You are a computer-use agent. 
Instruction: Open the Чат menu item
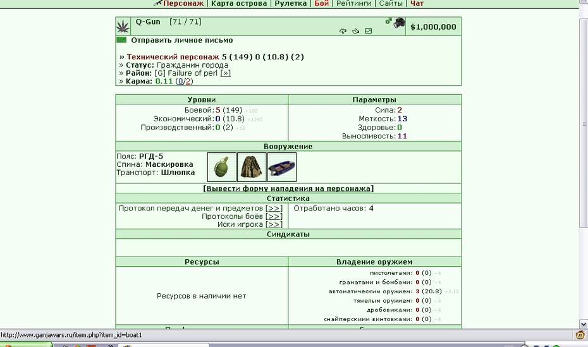tap(417, 3)
